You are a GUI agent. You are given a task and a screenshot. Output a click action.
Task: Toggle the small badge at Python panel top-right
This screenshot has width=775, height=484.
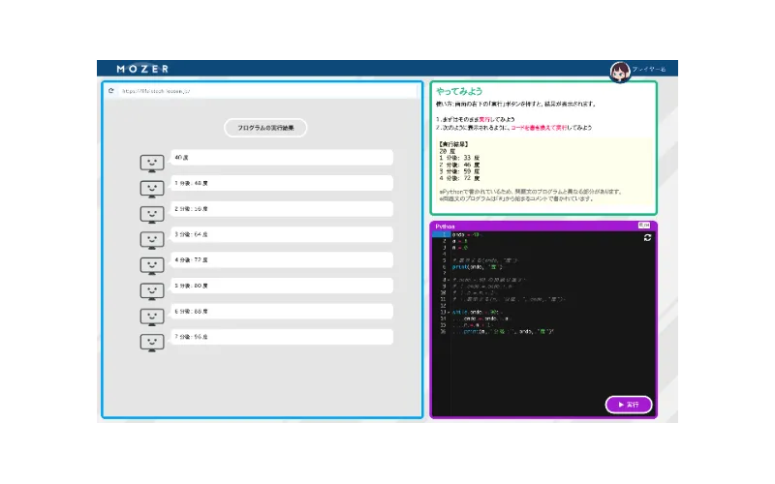[645, 225]
